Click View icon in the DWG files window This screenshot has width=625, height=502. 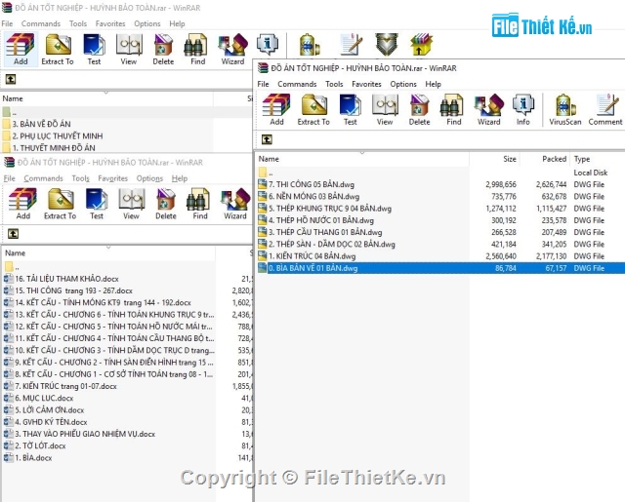tap(385, 110)
